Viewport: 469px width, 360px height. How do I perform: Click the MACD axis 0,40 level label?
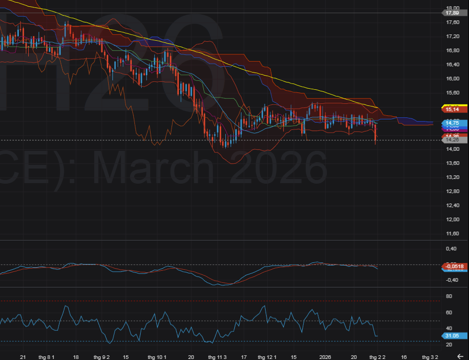(x=451, y=248)
